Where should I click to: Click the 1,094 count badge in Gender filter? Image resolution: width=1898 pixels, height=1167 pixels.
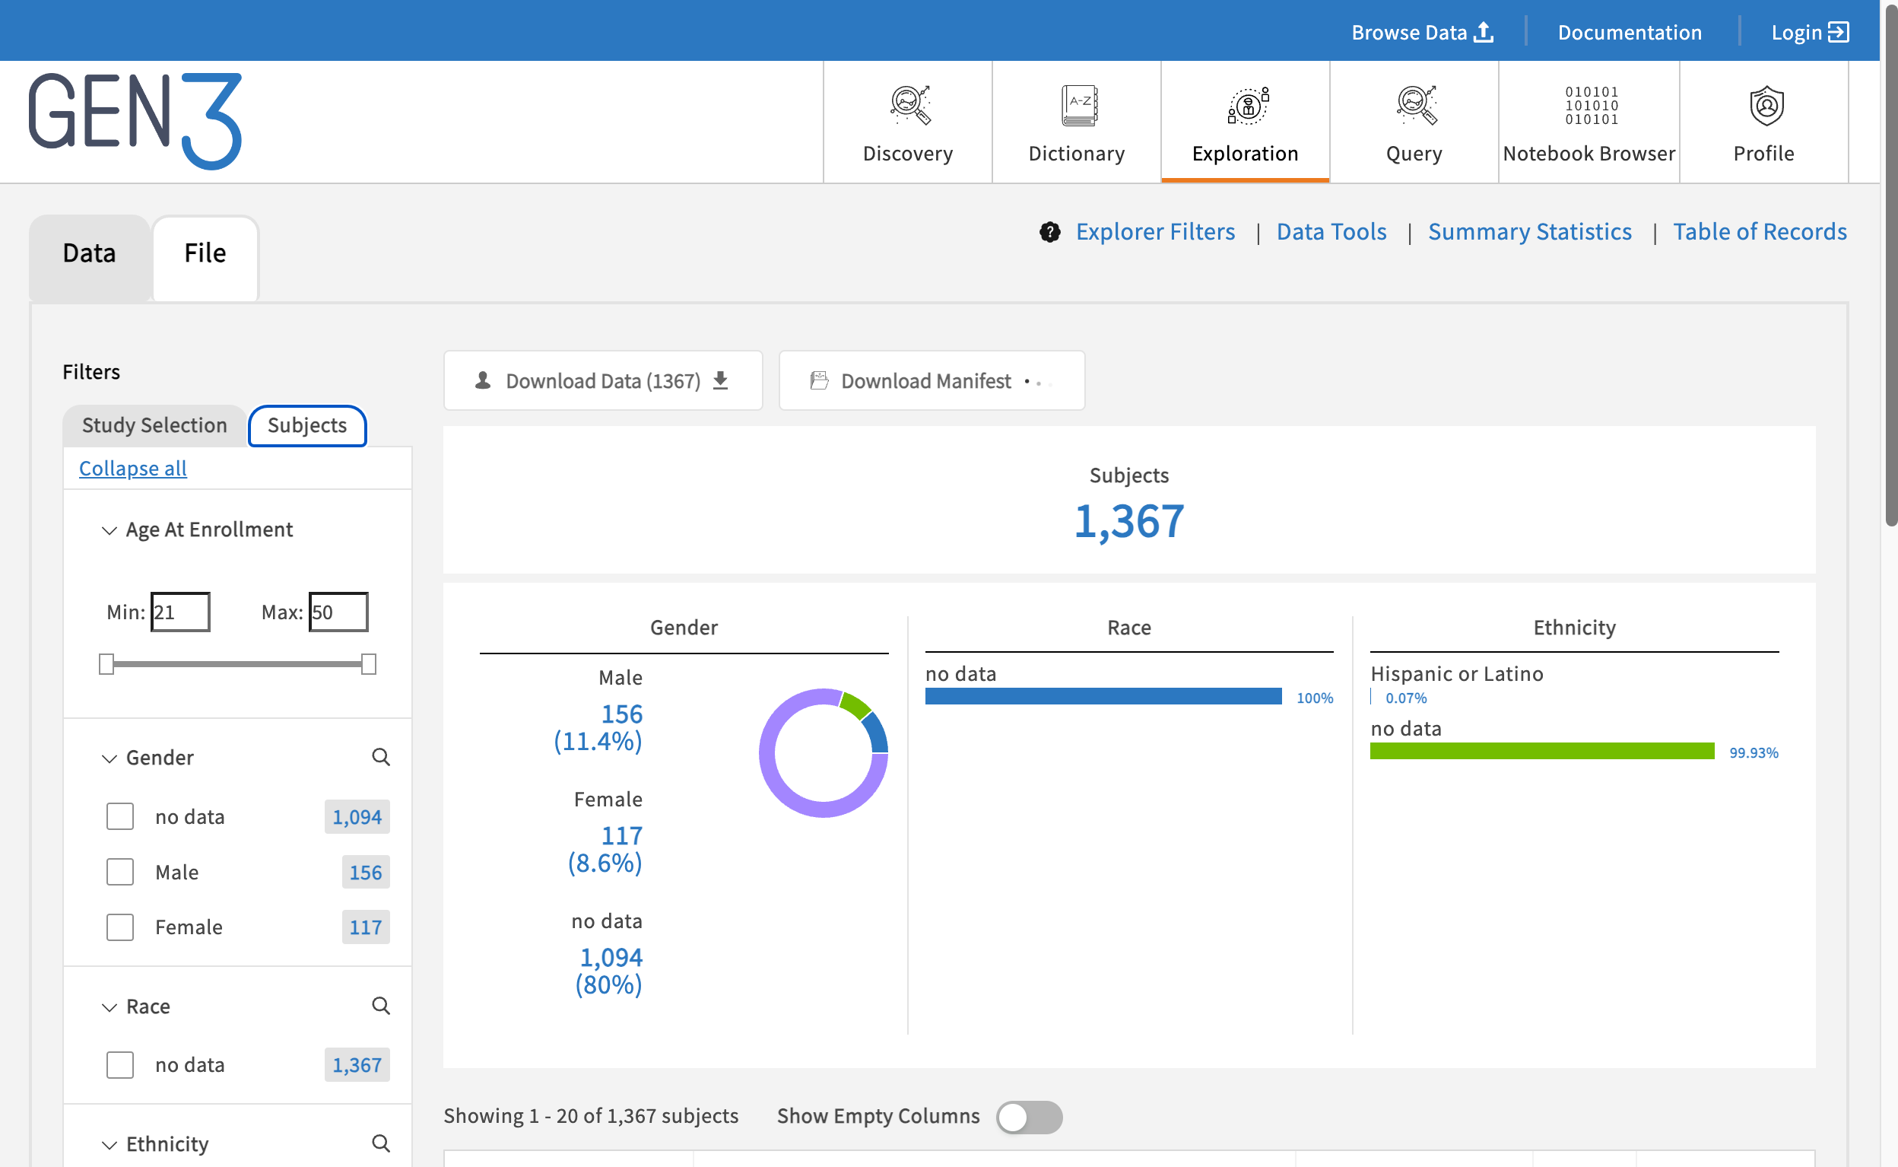click(x=357, y=816)
